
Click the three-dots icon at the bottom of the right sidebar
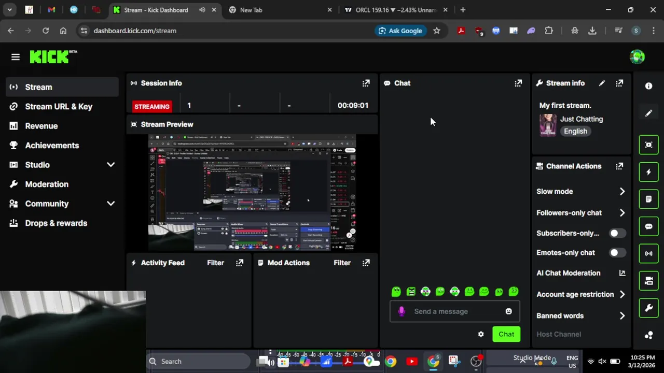(648, 335)
